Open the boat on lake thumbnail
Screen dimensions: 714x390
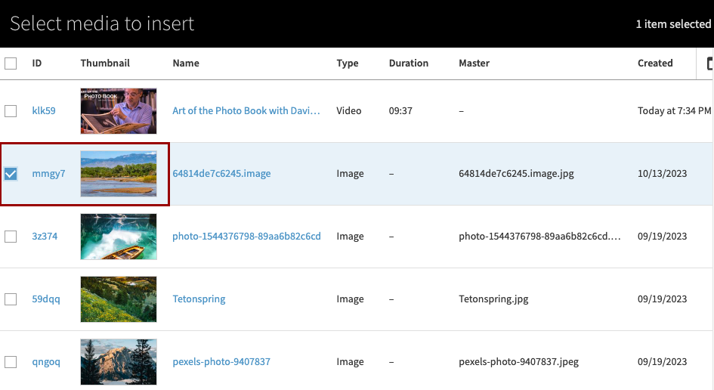click(119, 237)
